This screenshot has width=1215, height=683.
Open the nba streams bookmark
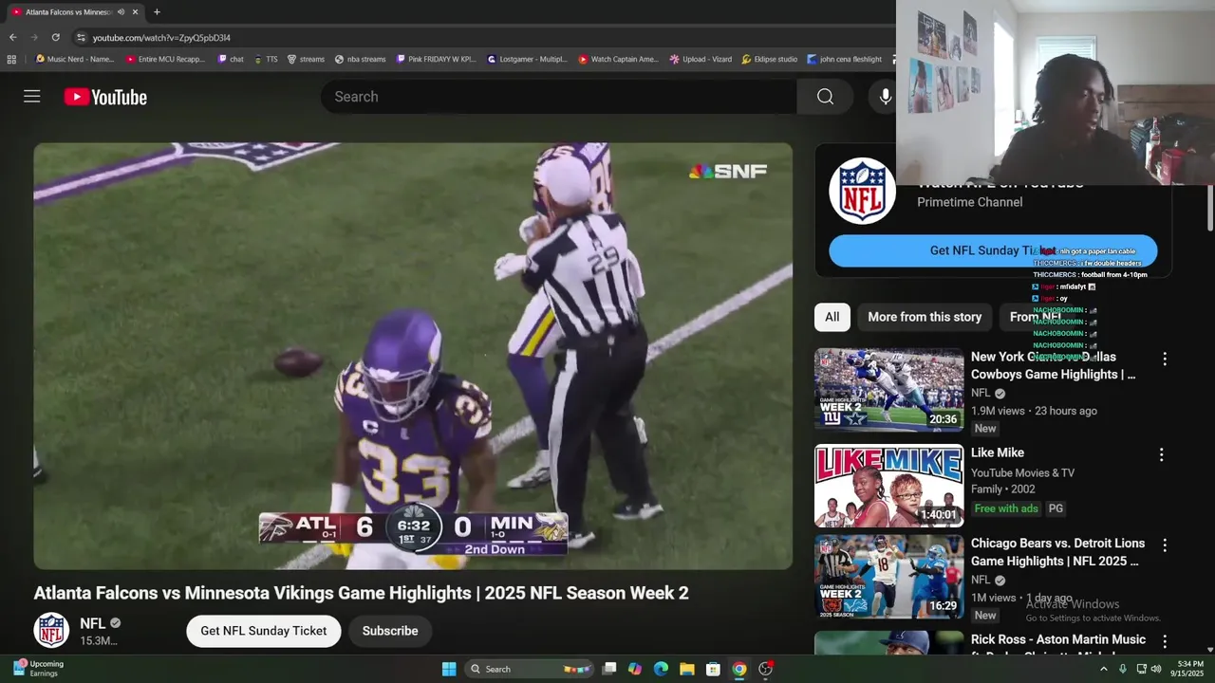360,59
